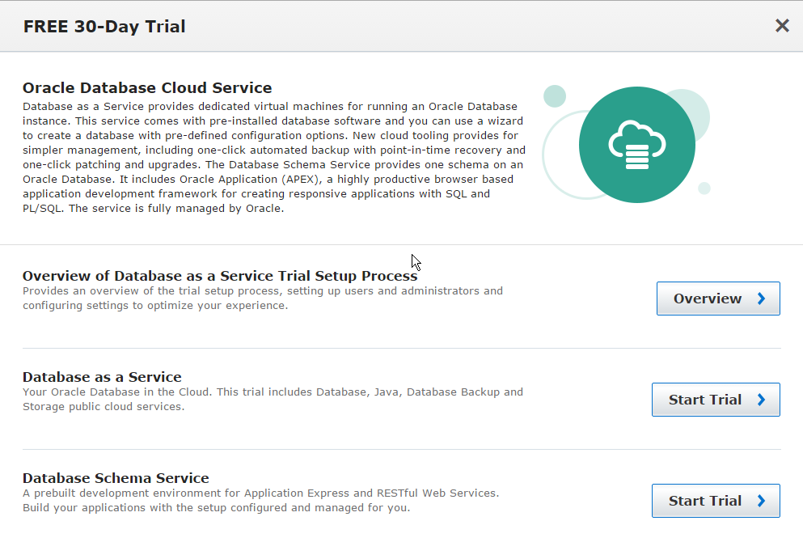Click the chevron on Database Schema Service Start Trial
The image size is (803, 559).
761,501
